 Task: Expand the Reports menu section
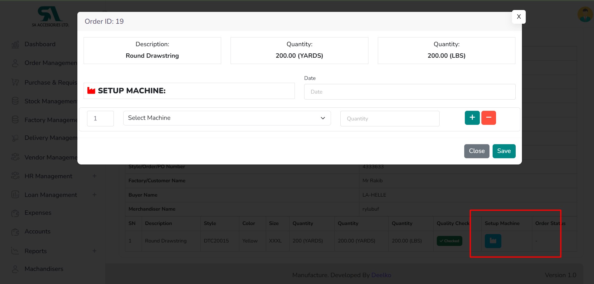tap(94, 251)
